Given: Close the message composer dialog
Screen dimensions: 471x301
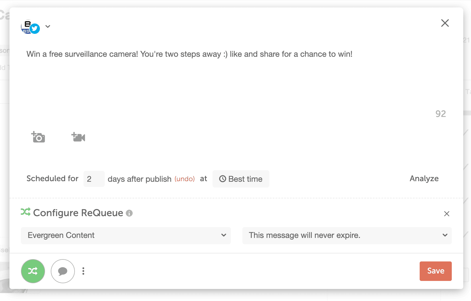Looking at the screenshot, I should click(445, 23).
